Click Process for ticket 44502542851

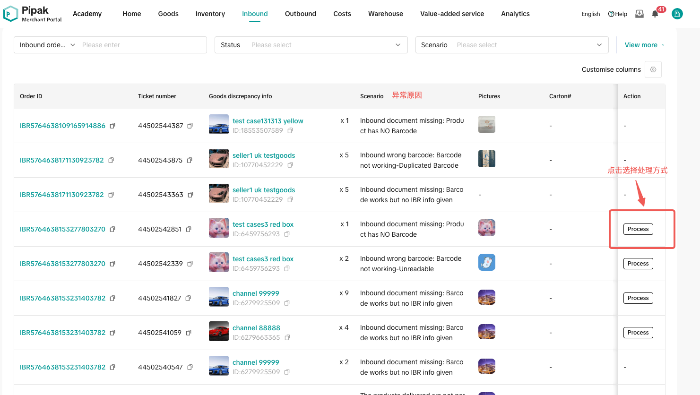click(x=638, y=229)
